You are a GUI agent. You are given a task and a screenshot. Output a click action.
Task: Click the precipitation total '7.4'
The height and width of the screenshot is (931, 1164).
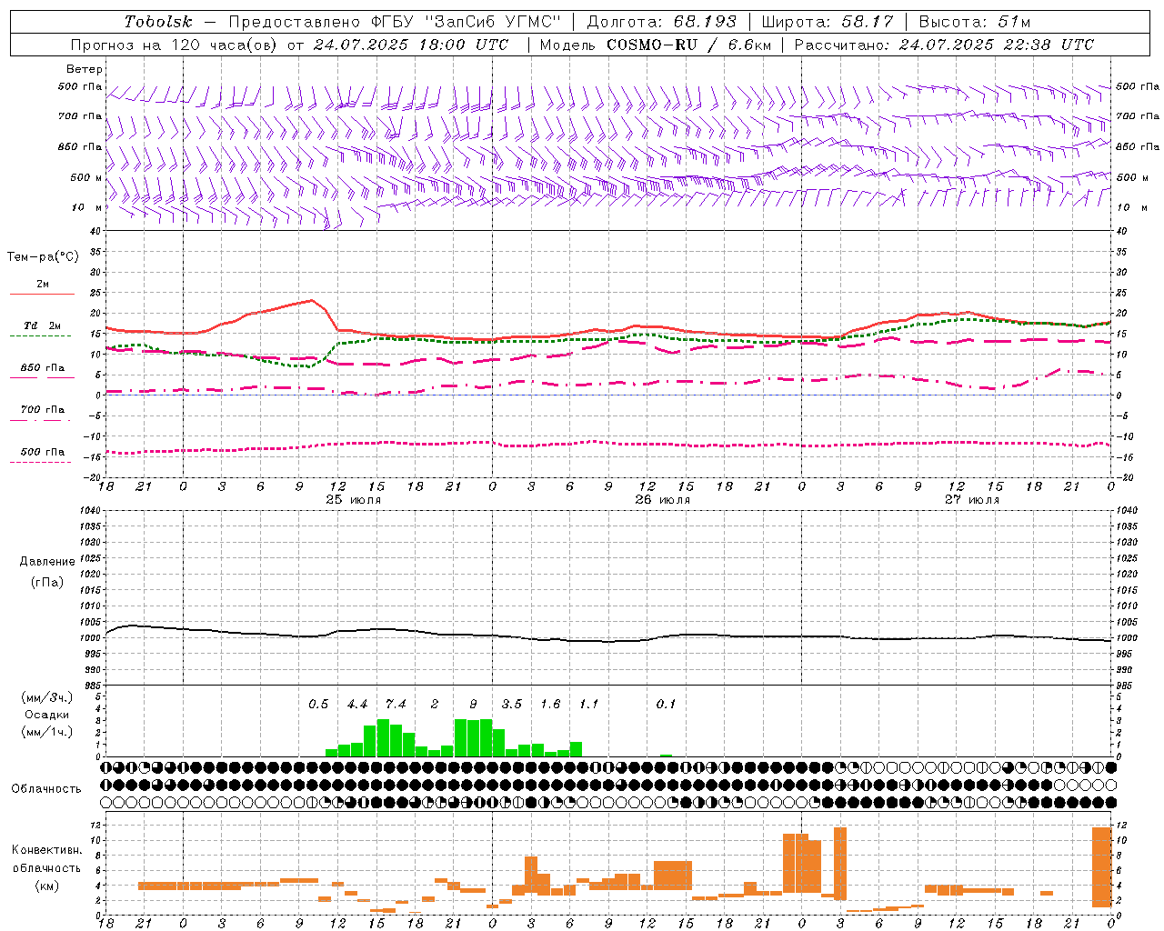coord(396,704)
